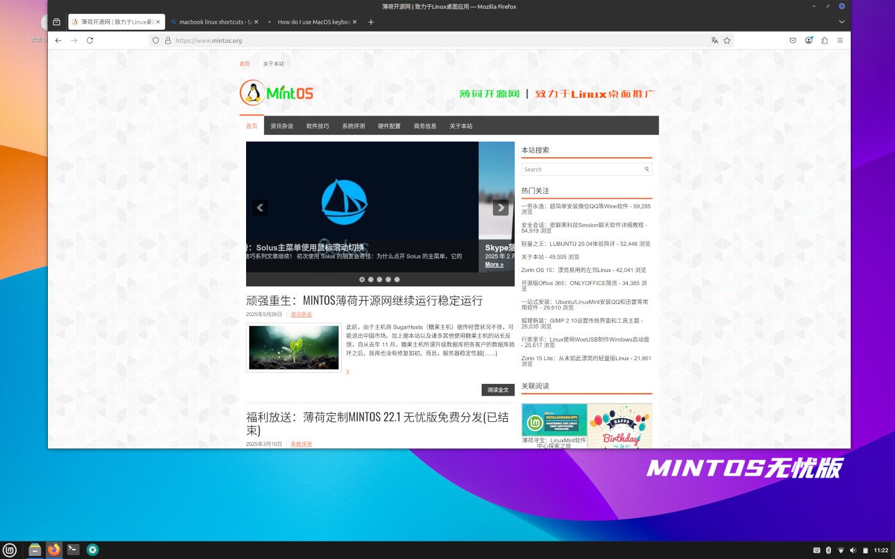The width and height of the screenshot is (895, 559).
Task: Switch to How do I use MacOS keyboard tab
Action: pos(313,22)
